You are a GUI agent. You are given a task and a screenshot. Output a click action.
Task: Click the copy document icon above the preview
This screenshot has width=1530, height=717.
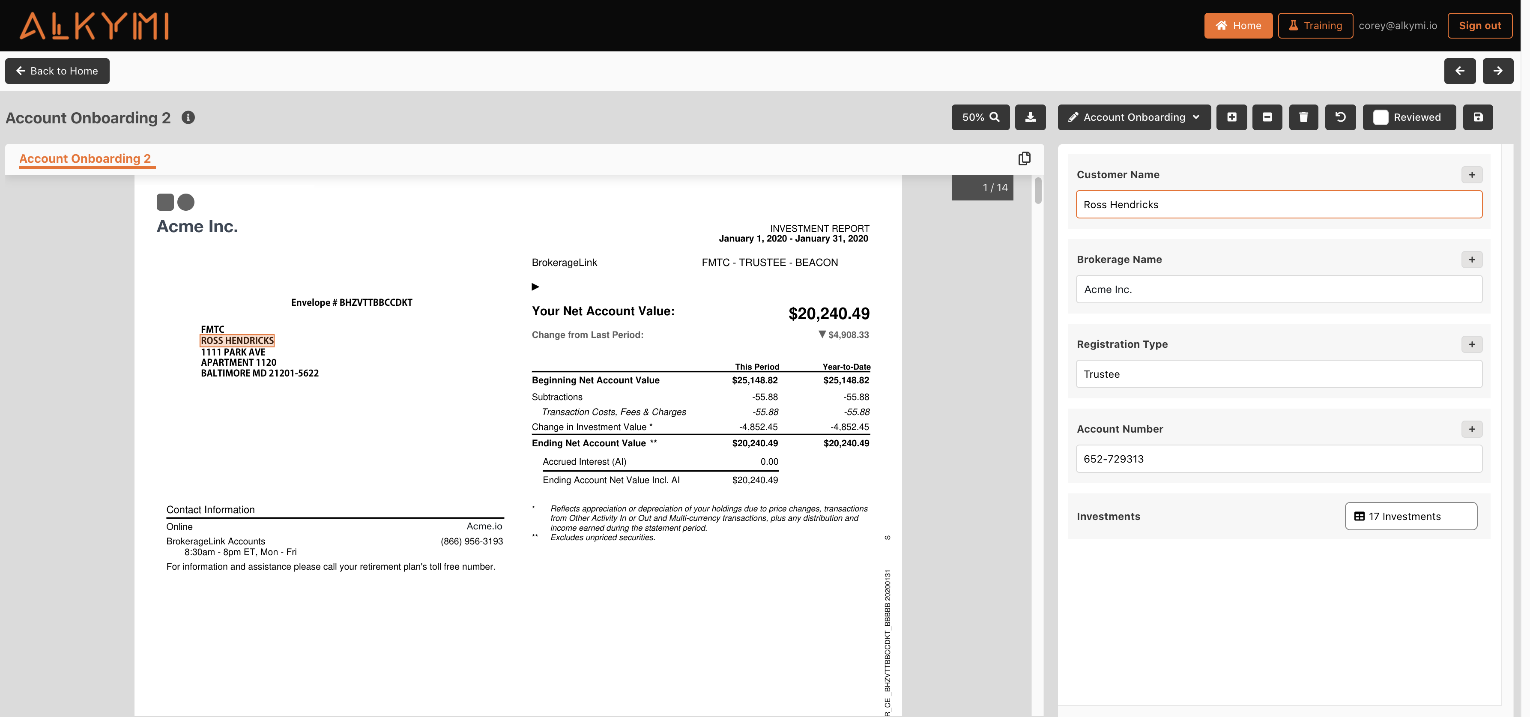pyautogui.click(x=1024, y=158)
